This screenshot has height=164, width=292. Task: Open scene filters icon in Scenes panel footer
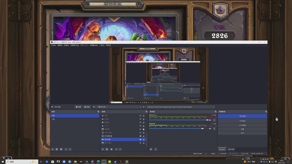(x=61, y=149)
